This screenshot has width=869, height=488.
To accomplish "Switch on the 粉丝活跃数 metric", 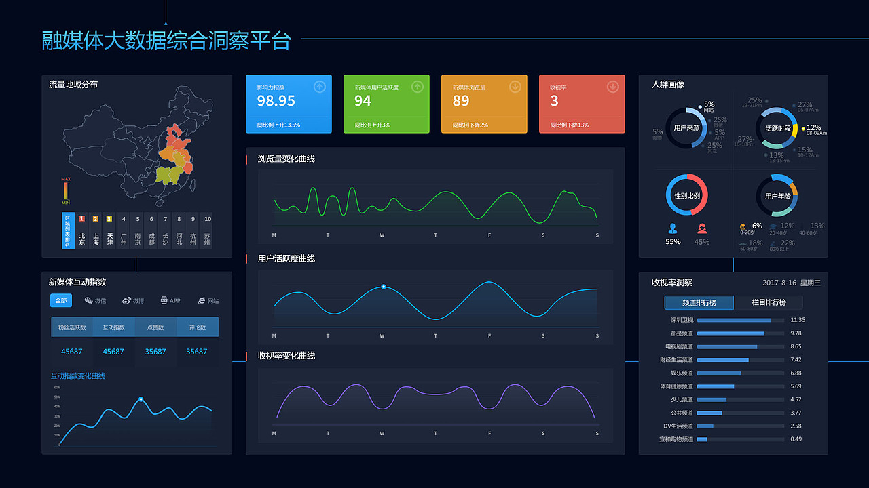I will pos(71,326).
